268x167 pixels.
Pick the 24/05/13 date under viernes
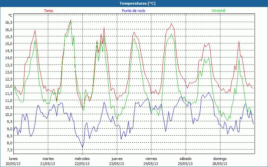[x=151, y=164]
